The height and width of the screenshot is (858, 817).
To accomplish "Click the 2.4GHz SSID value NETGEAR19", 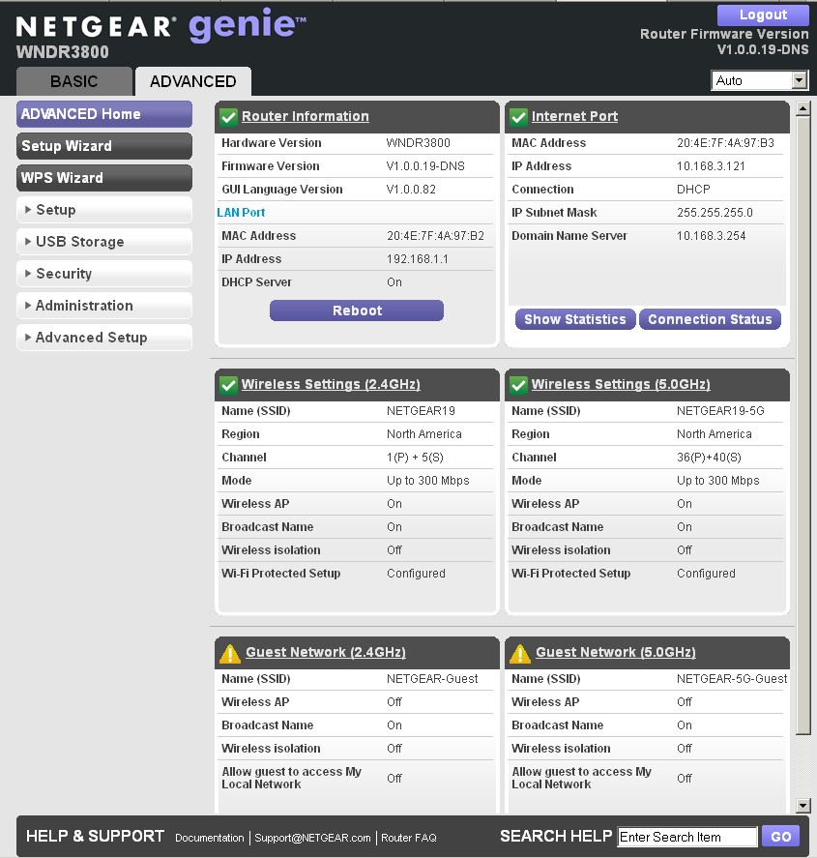I will tap(421, 411).
